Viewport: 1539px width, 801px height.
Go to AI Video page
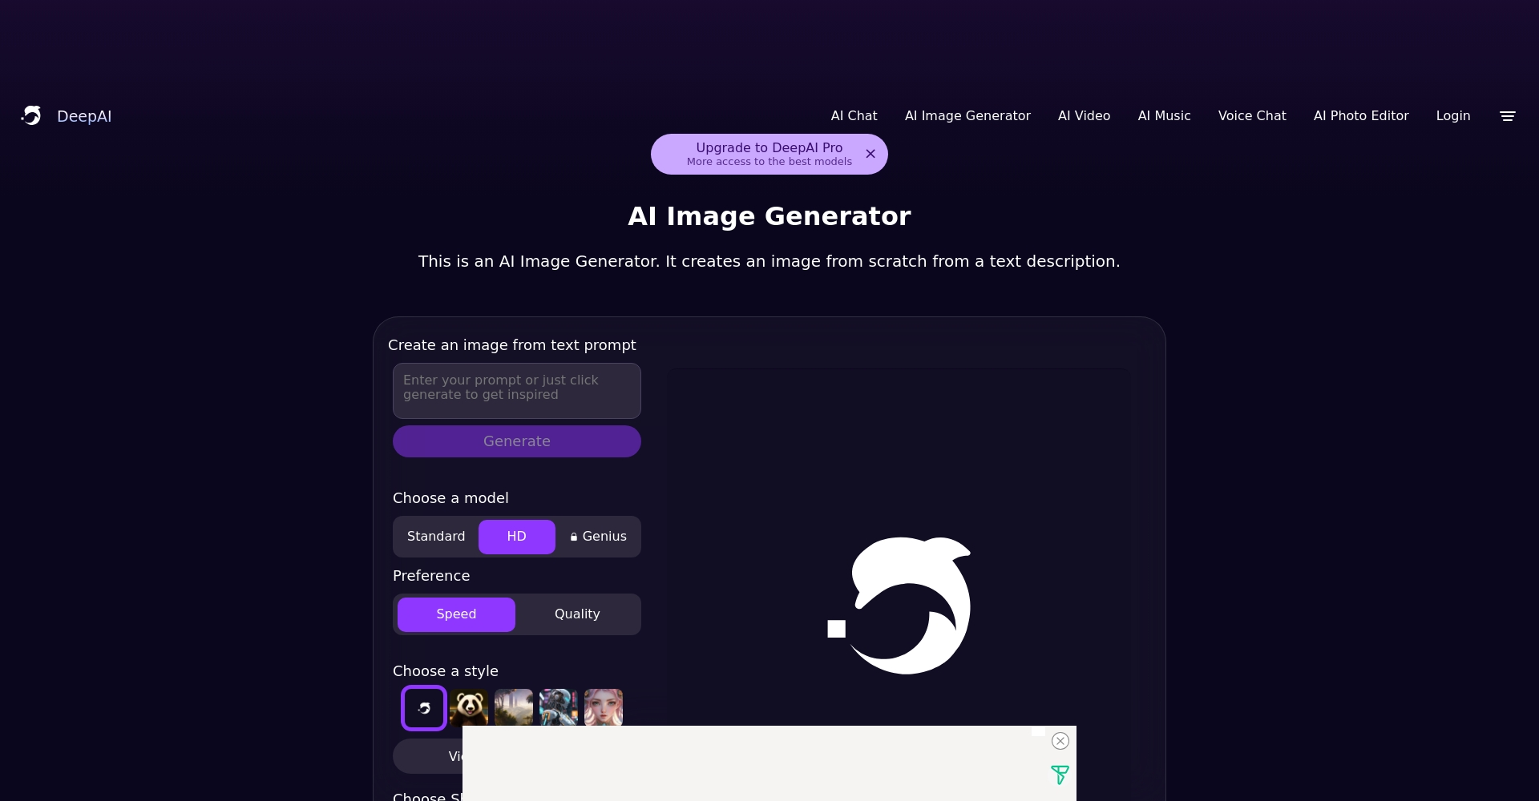(x=1084, y=116)
